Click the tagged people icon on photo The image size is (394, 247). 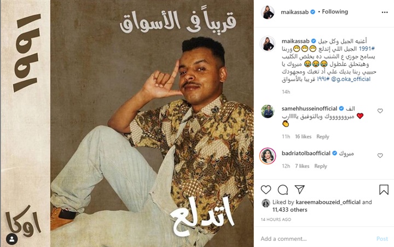12,239
